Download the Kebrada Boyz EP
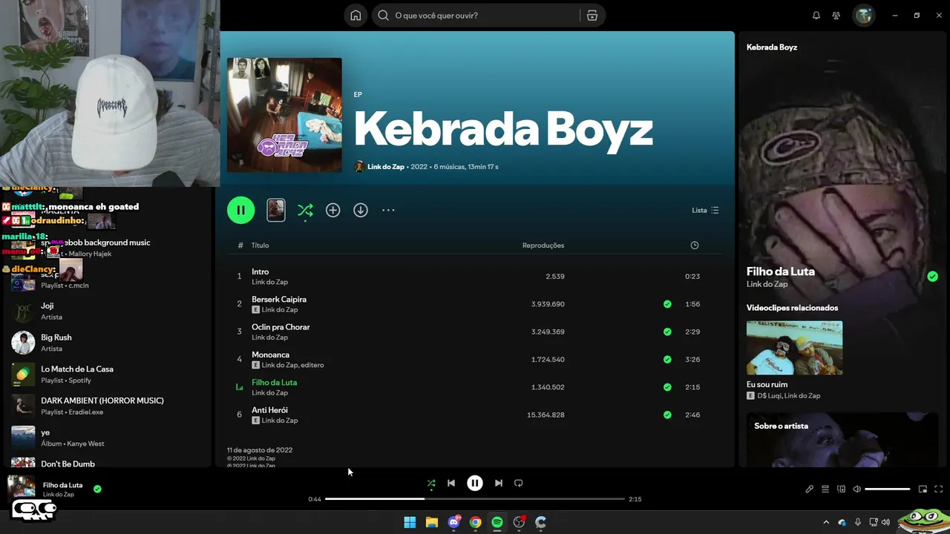The width and height of the screenshot is (950, 534). [x=361, y=211]
